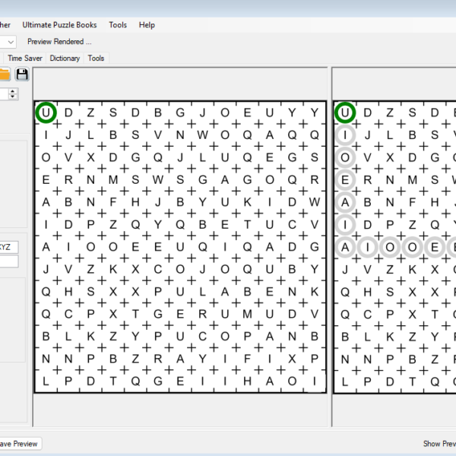Image resolution: width=456 pixels, height=456 pixels.
Task: Increase the value with the spinner up arrow
Action: click(13, 91)
